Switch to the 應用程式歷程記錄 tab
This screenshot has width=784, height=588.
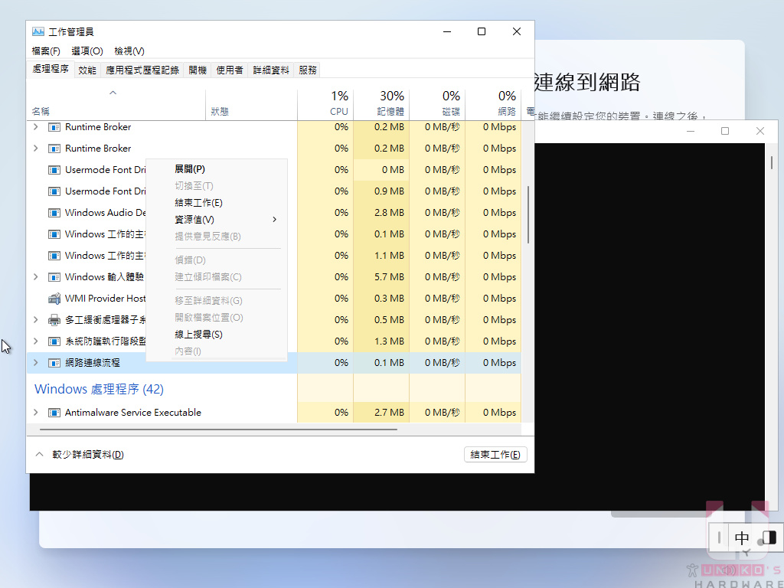[142, 70]
